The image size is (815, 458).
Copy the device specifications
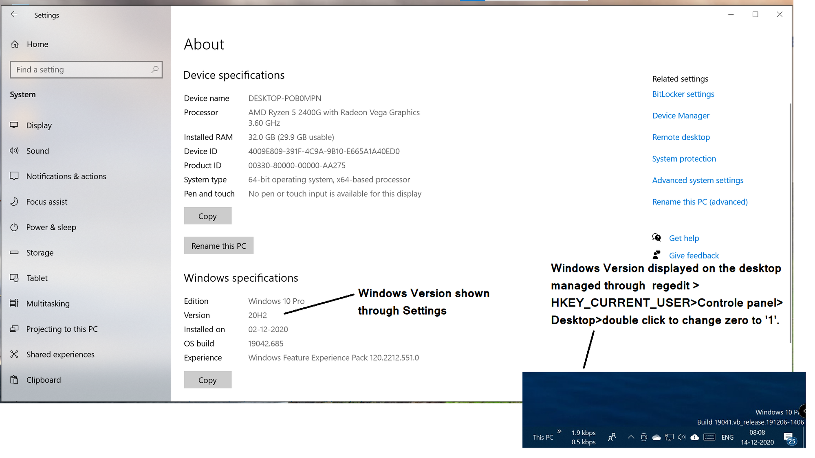(x=207, y=216)
